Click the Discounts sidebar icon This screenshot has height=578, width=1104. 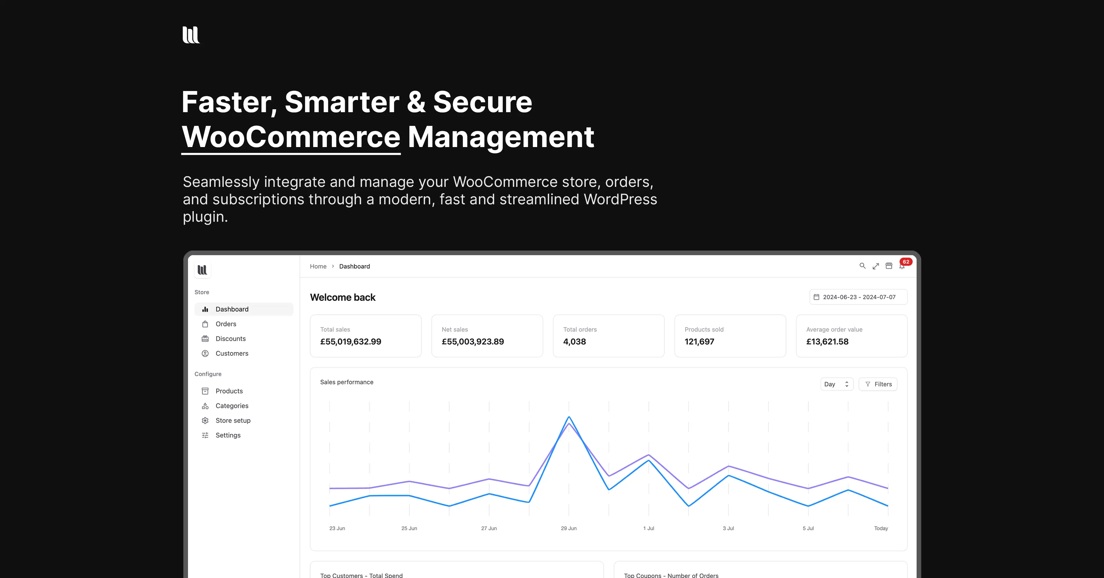pyautogui.click(x=205, y=338)
